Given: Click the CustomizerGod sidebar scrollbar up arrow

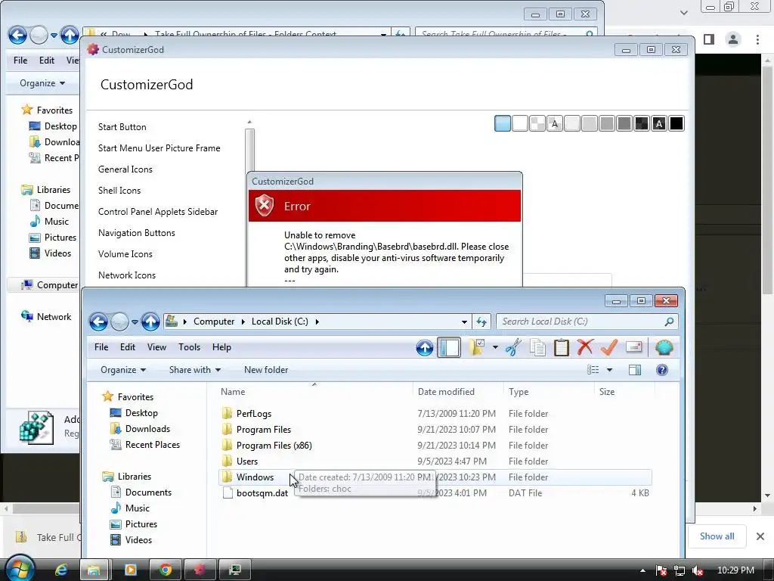Looking at the screenshot, I should click(249, 122).
